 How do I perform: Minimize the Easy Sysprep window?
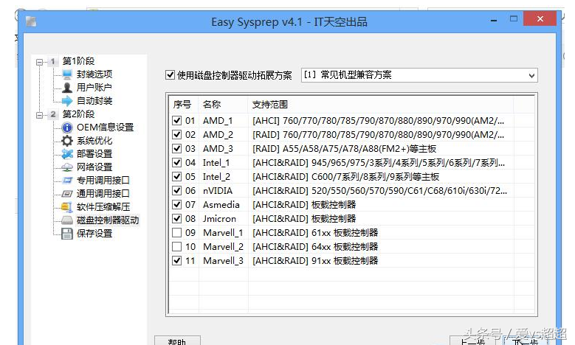click(x=494, y=20)
